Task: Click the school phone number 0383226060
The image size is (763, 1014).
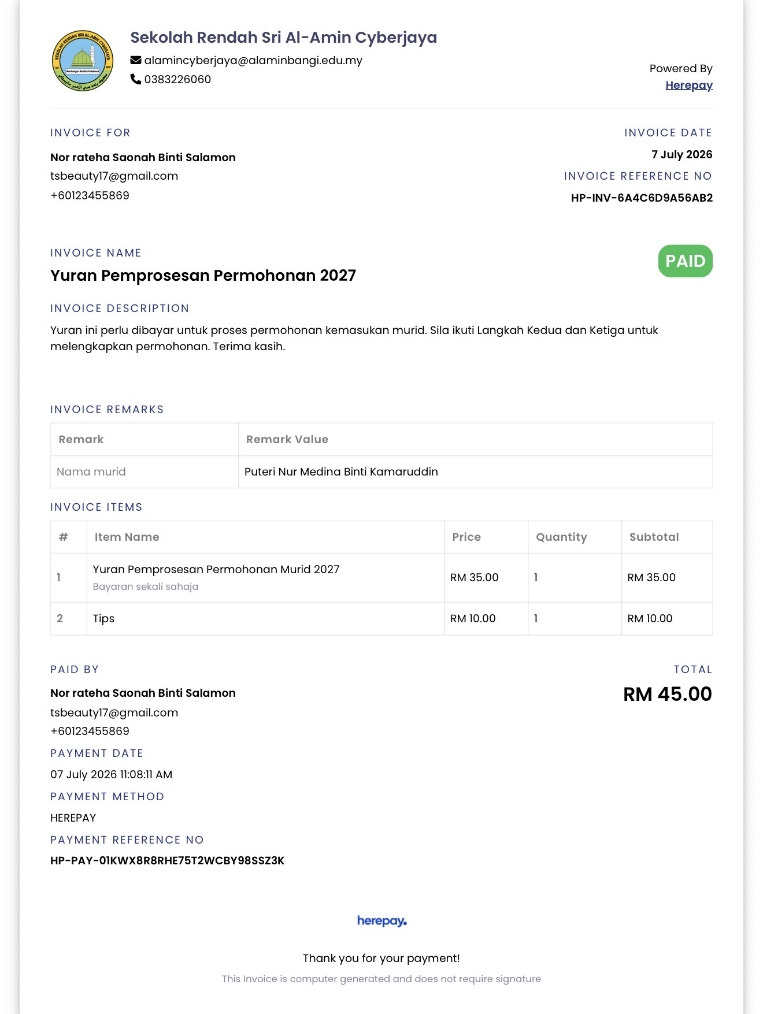Action: (x=177, y=79)
